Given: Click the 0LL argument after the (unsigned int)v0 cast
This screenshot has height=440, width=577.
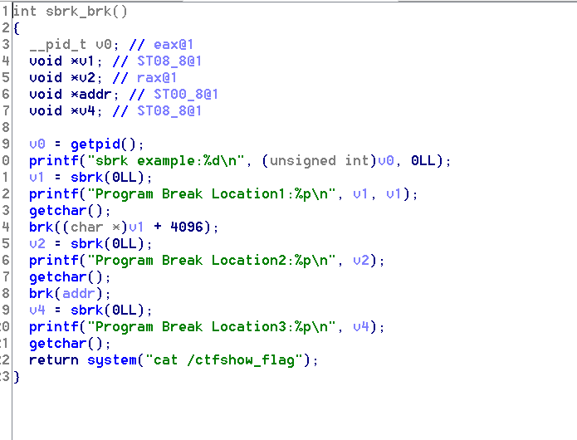Looking at the screenshot, I should pyautogui.click(x=427, y=161).
